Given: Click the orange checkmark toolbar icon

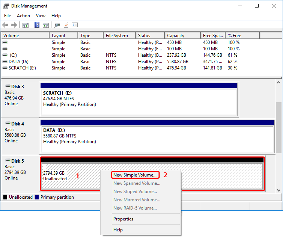Looking at the screenshot, I should click(x=66, y=25).
